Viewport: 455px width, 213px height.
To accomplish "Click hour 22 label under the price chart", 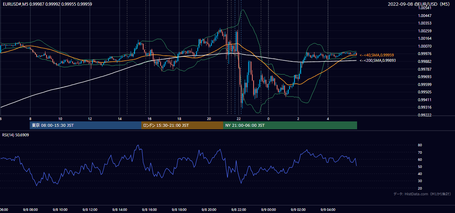I will [x=239, y=119].
